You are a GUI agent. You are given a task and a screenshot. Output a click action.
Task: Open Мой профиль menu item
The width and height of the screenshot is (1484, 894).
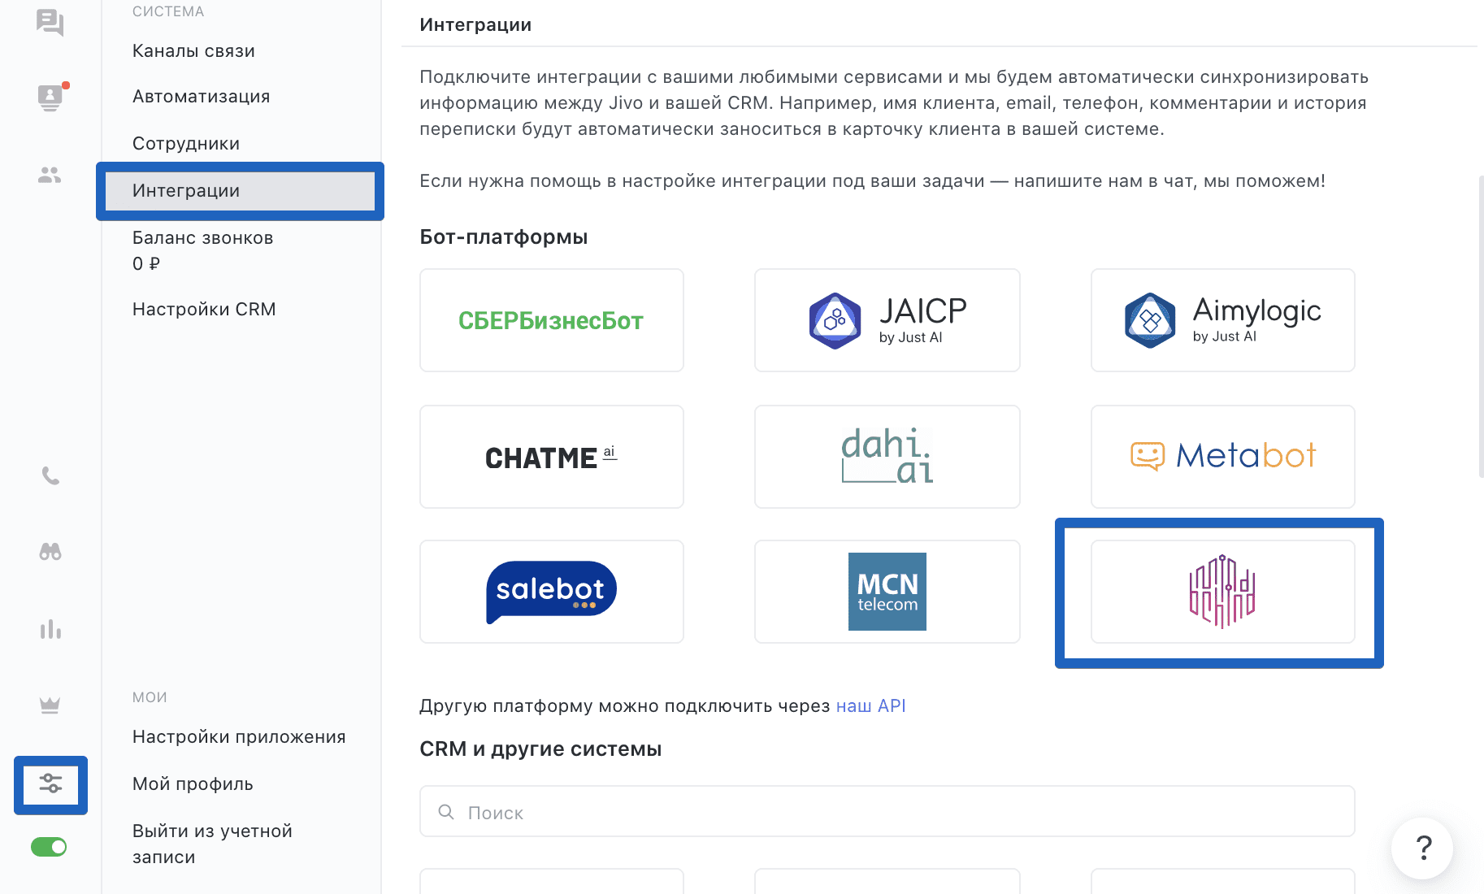click(193, 783)
